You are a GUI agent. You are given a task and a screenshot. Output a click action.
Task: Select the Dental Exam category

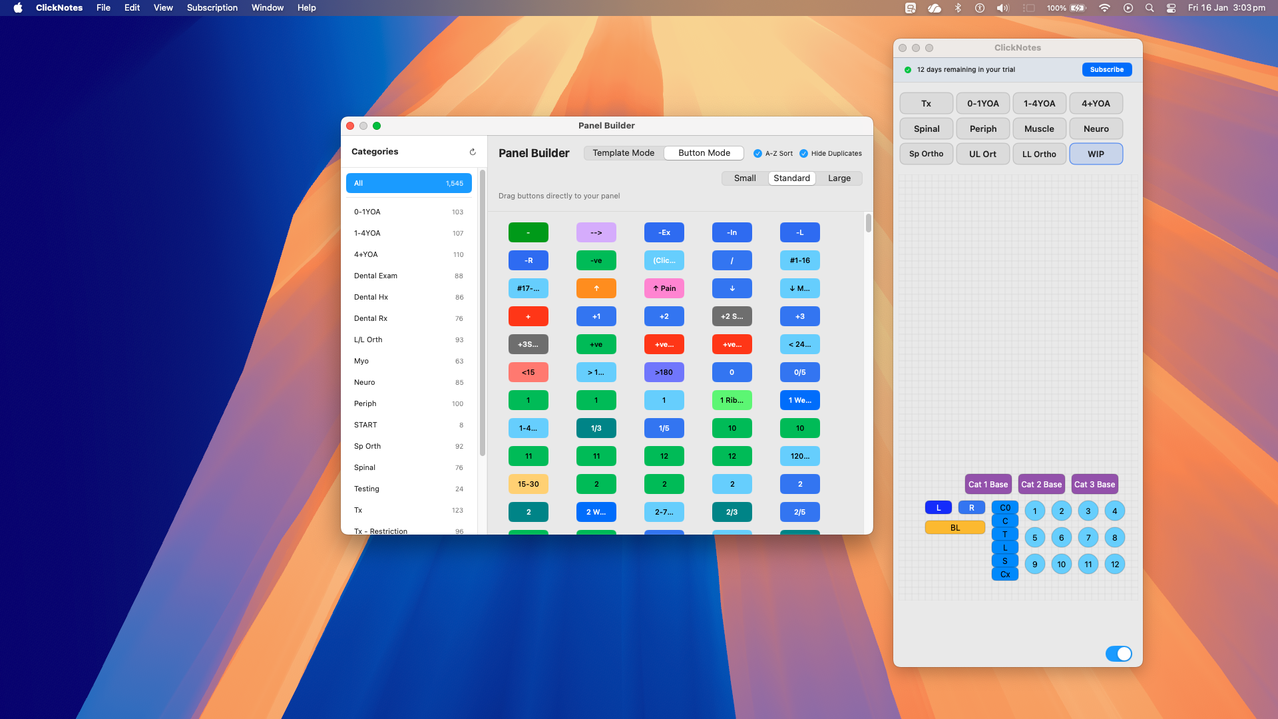point(409,276)
